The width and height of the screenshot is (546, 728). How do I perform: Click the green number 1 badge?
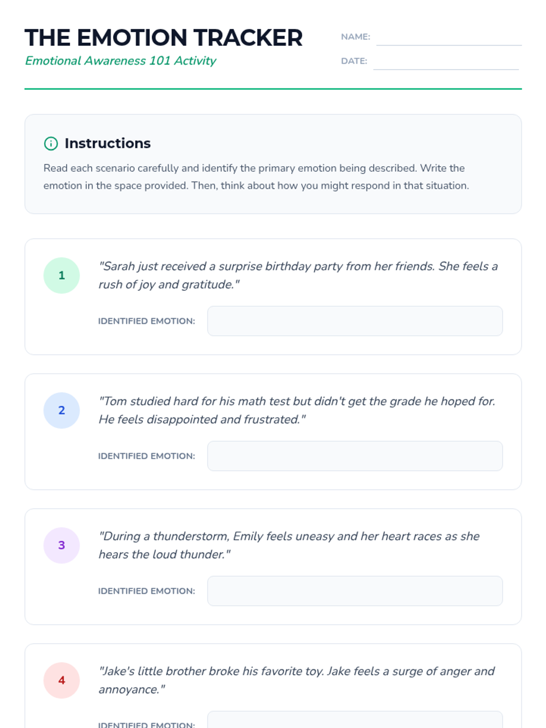61,275
